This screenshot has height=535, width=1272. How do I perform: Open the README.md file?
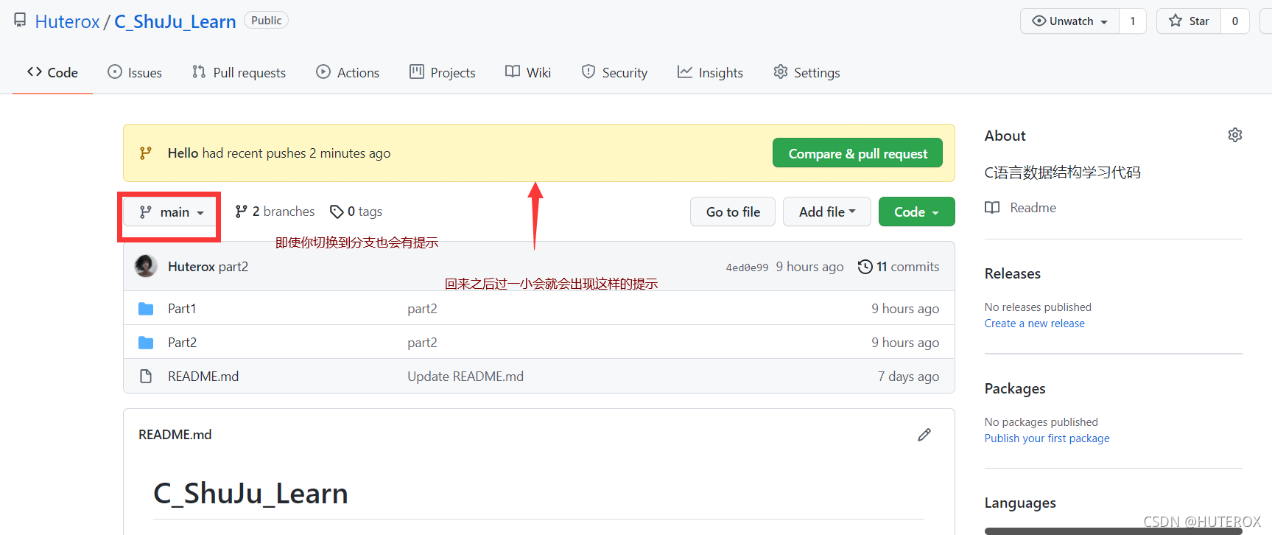[203, 377]
